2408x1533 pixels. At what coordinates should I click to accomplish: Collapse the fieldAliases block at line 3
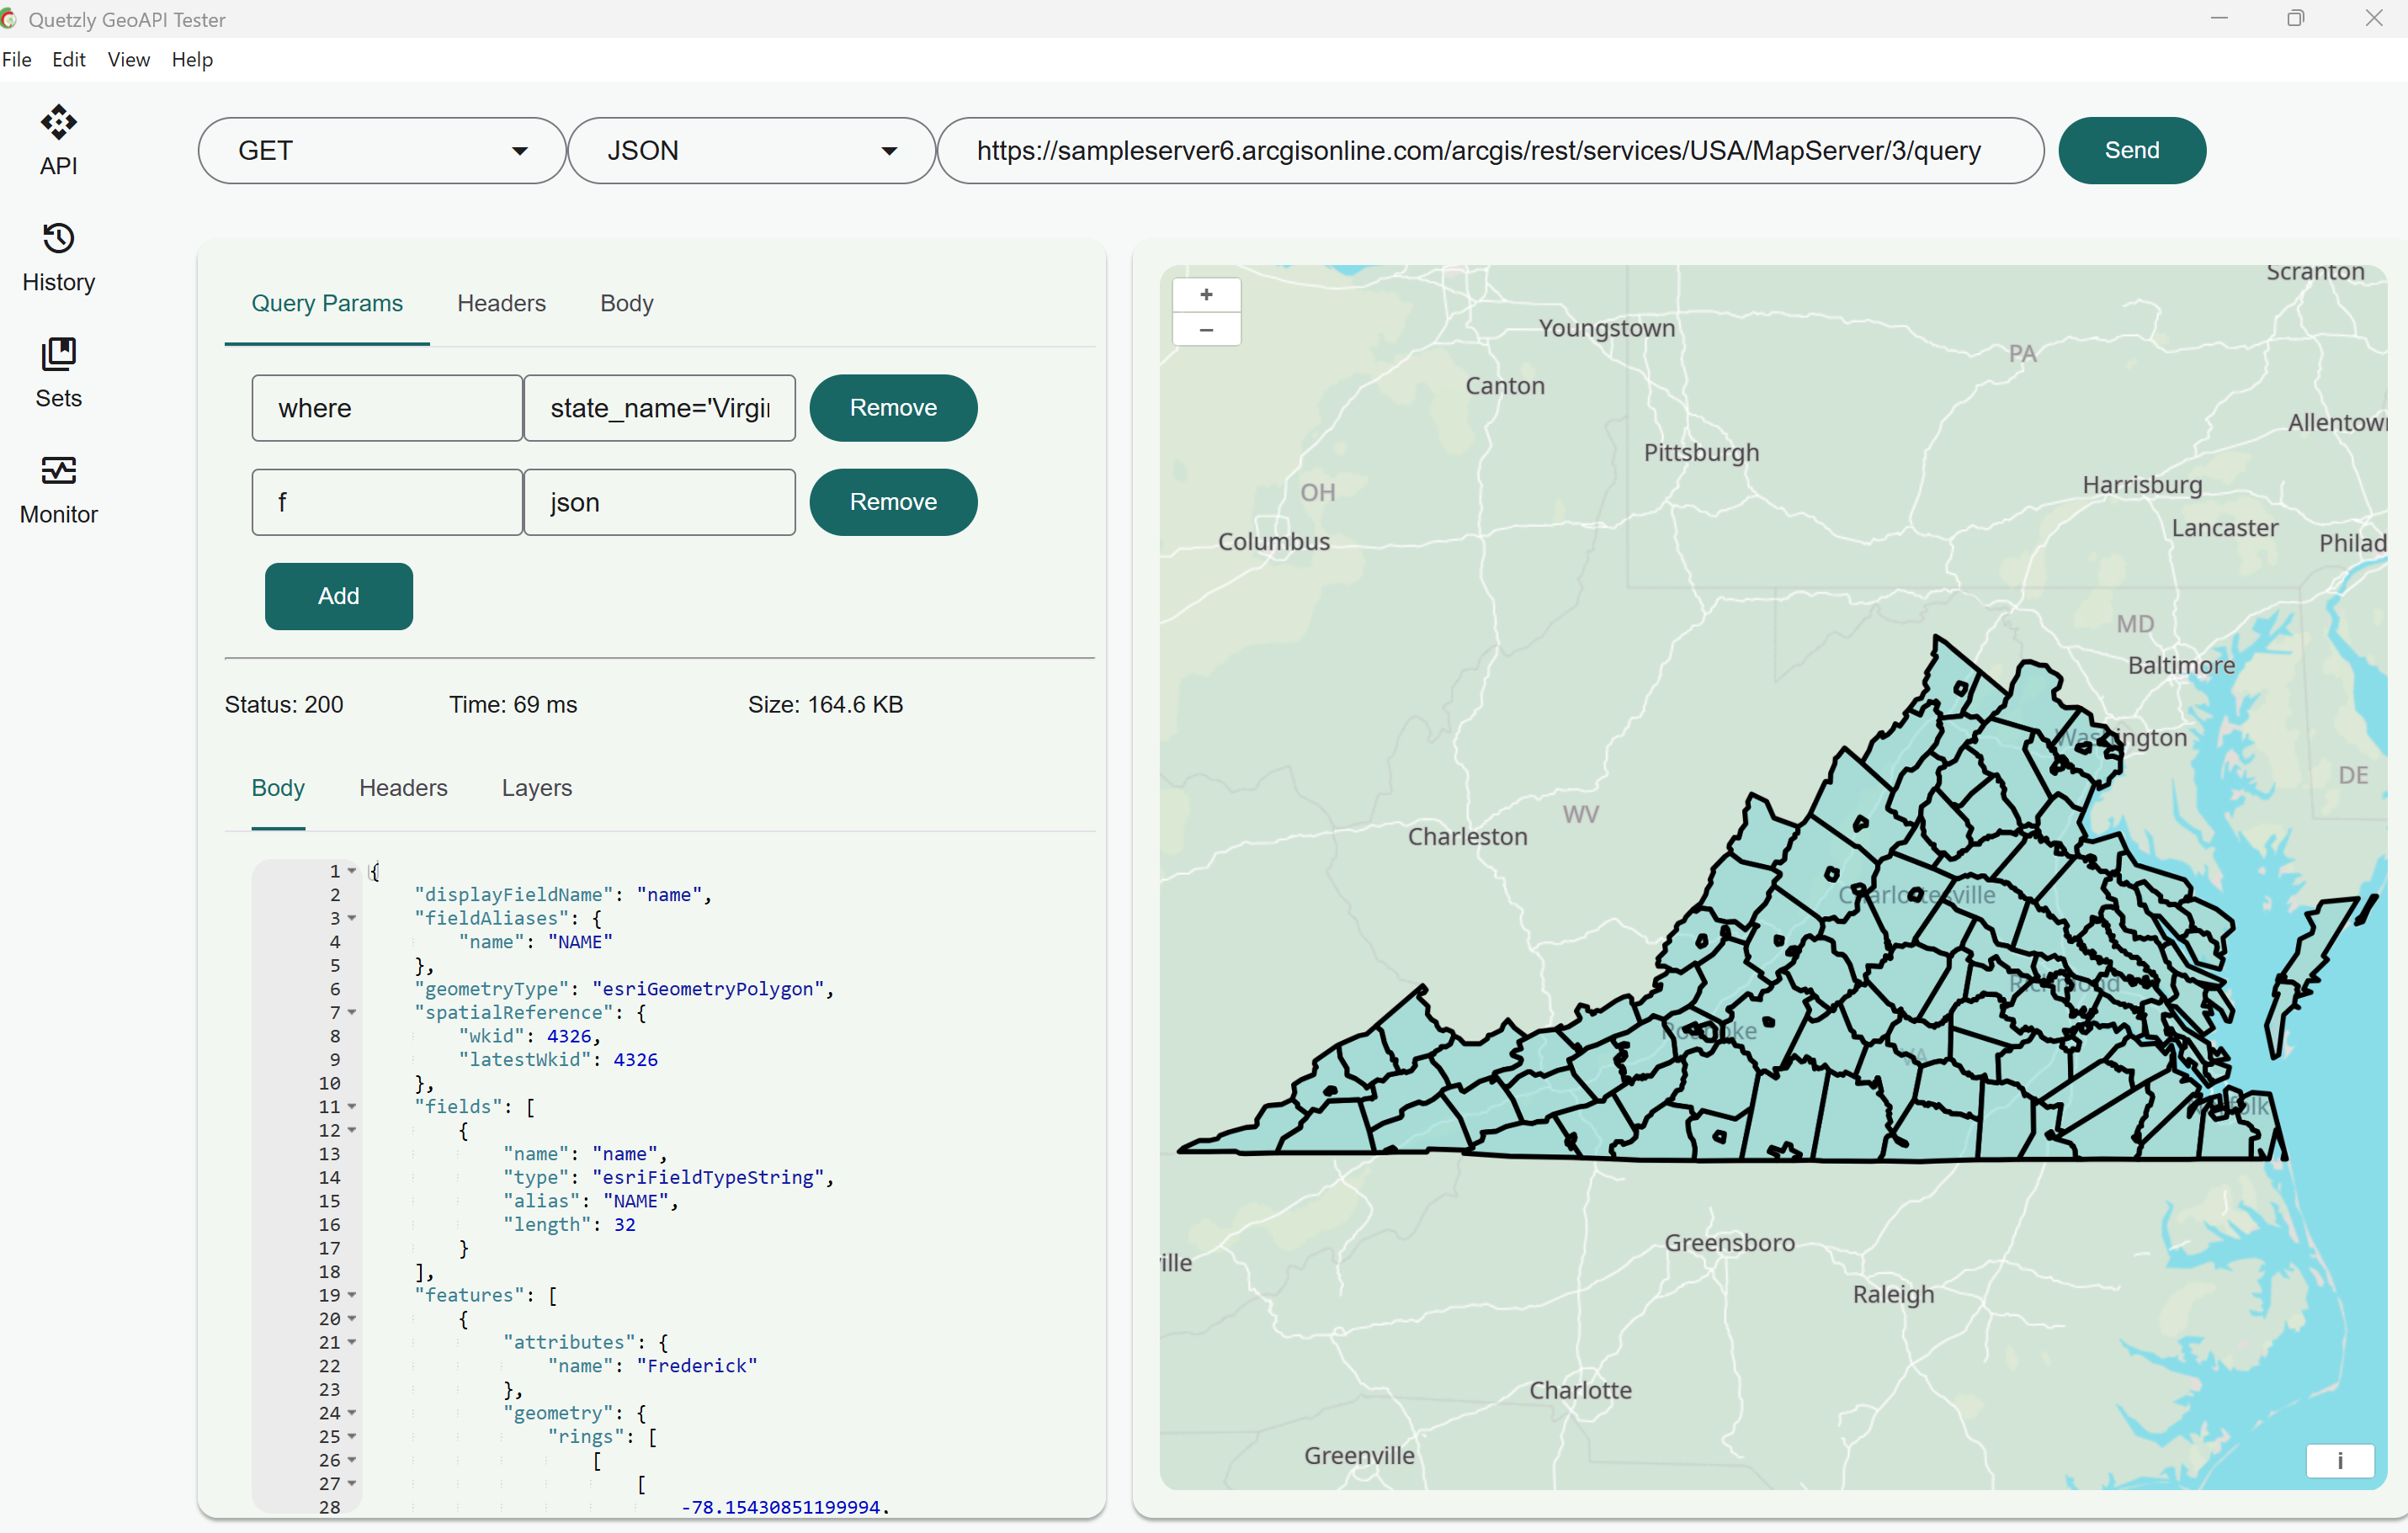coord(352,919)
